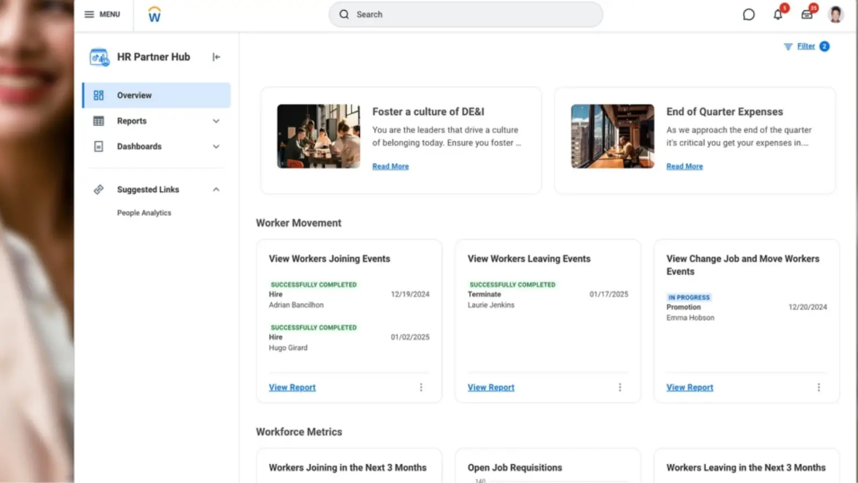This screenshot has width=858, height=483.
Task: Click the date 12/20/2024
Action: (x=808, y=308)
